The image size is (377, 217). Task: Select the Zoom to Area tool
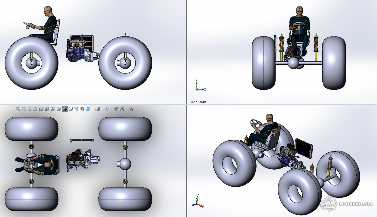24,109
